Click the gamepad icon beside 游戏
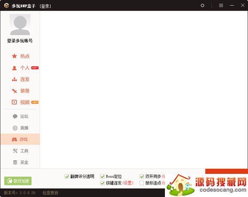This screenshot has height=197, width=248. click(14, 139)
